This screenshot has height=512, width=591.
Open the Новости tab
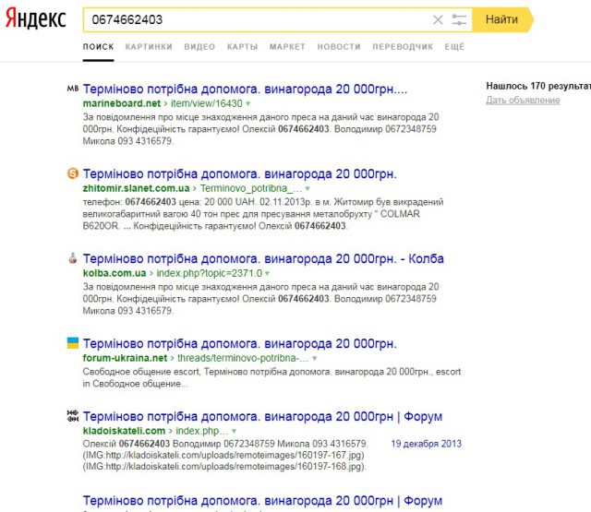pyautogui.click(x=339, y=47)
